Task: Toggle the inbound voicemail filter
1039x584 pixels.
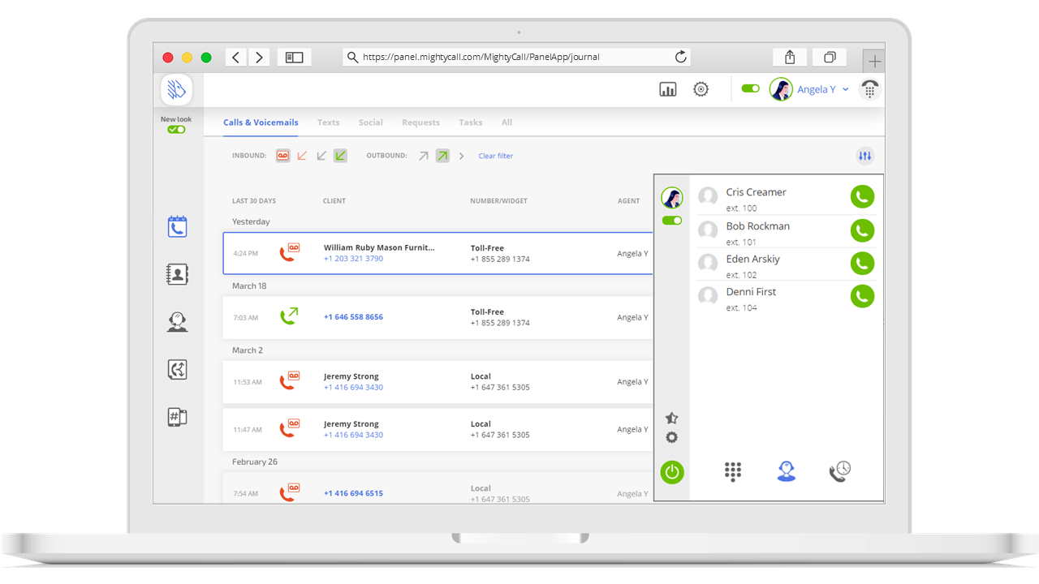Action: [x=282, y=156]
